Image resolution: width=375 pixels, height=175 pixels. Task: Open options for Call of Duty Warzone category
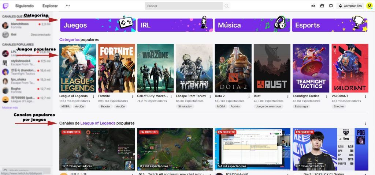point(171,96)
